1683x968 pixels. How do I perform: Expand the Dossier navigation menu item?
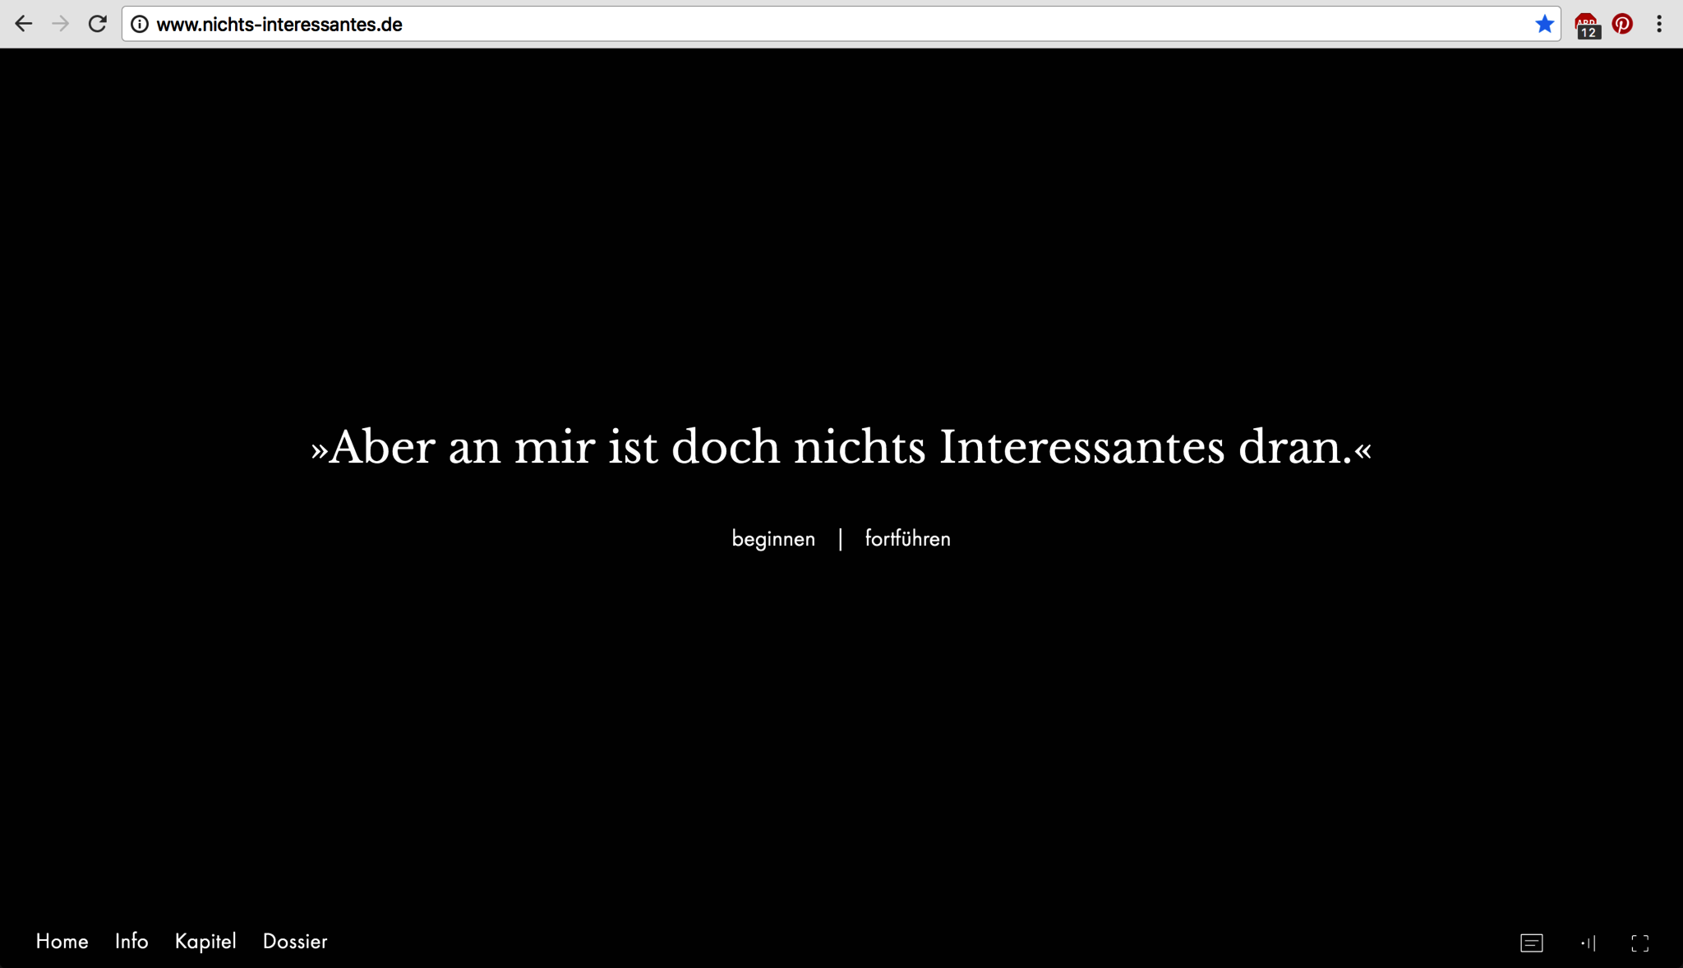(295, 940)
